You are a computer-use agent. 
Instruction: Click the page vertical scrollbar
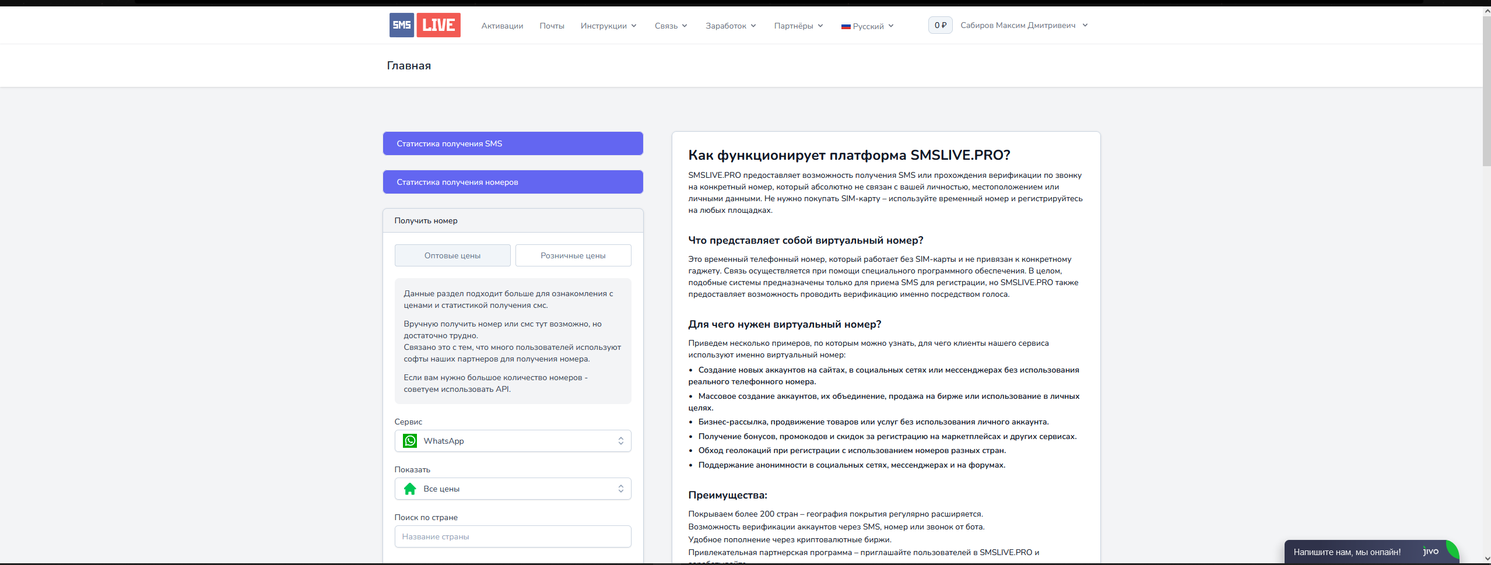click(1486, 91)
